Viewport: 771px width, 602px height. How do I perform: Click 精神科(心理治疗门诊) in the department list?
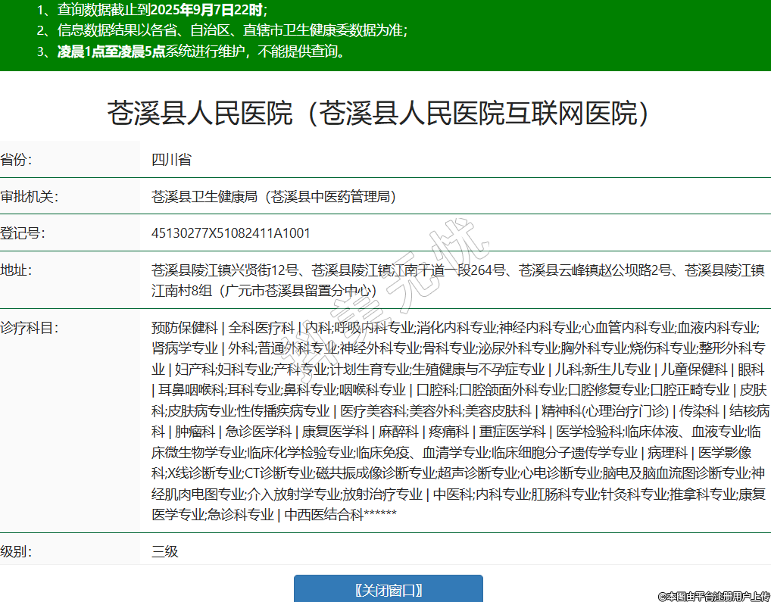coord(604,411)
